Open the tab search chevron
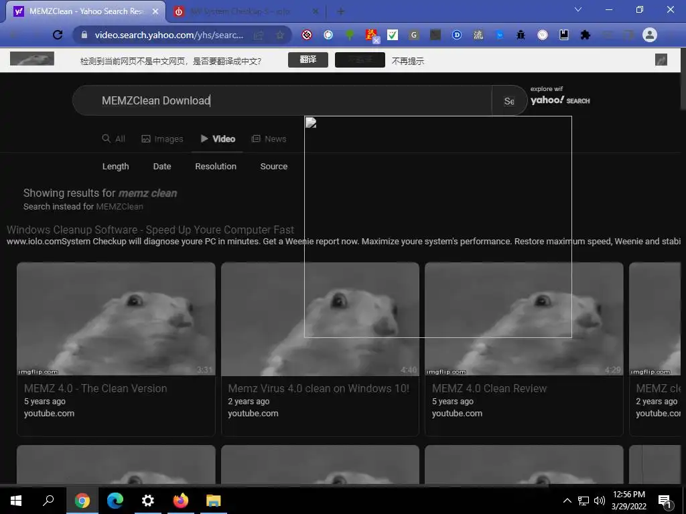The image size is (686, 514). [578, 9]
